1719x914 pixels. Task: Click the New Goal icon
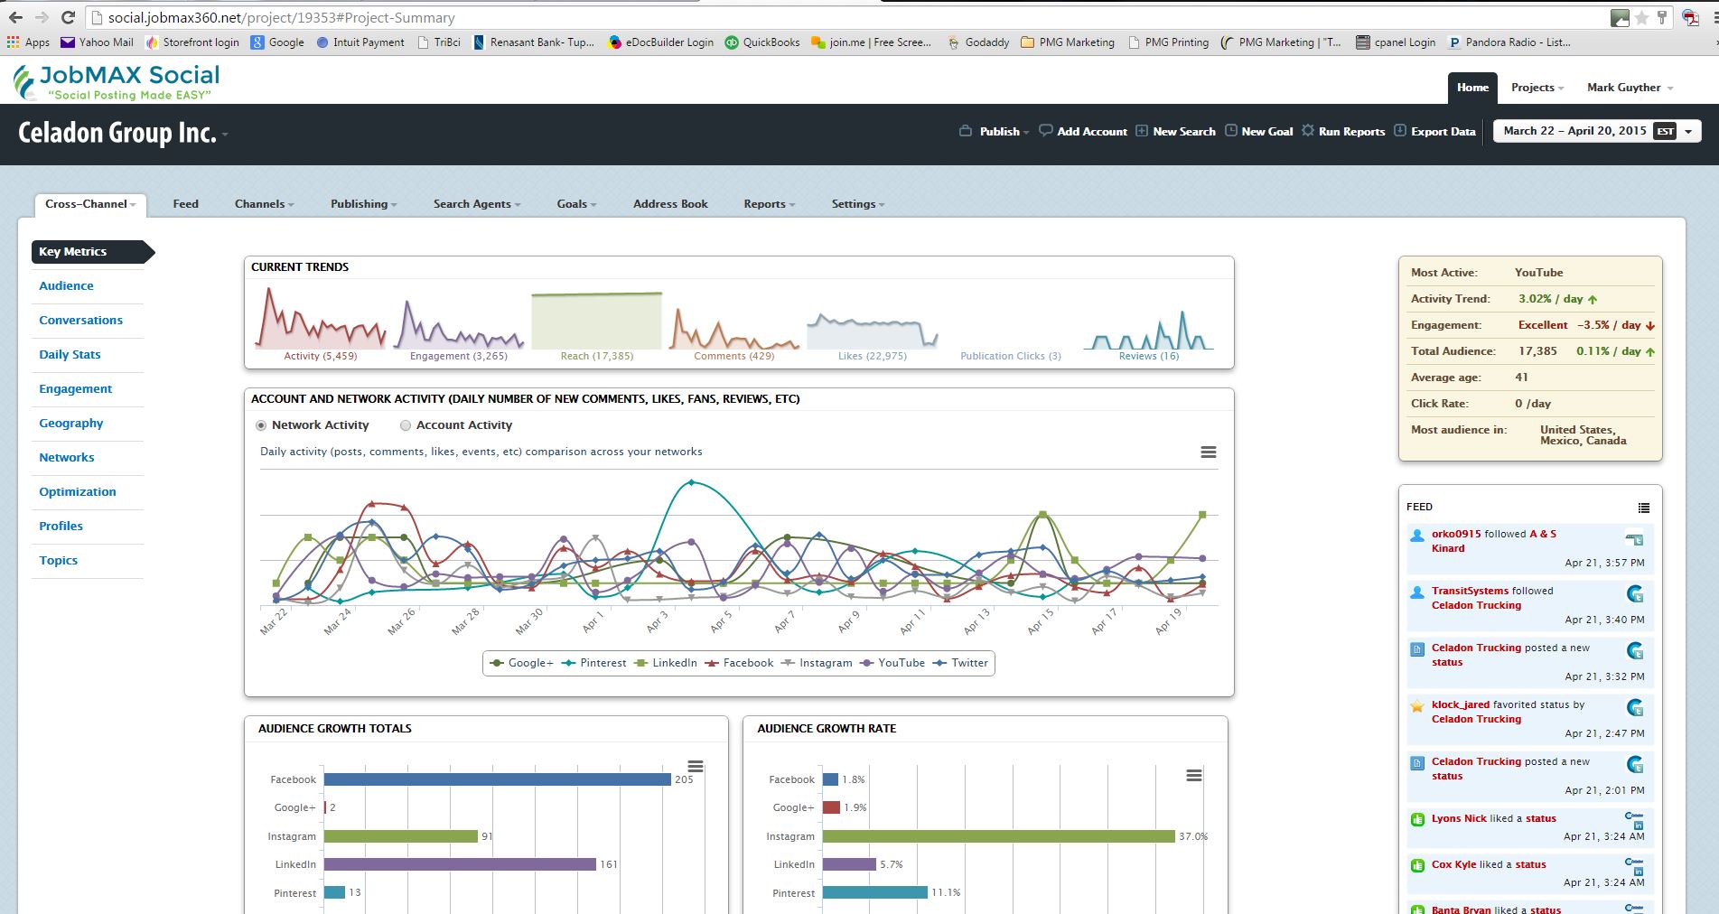1231,131
